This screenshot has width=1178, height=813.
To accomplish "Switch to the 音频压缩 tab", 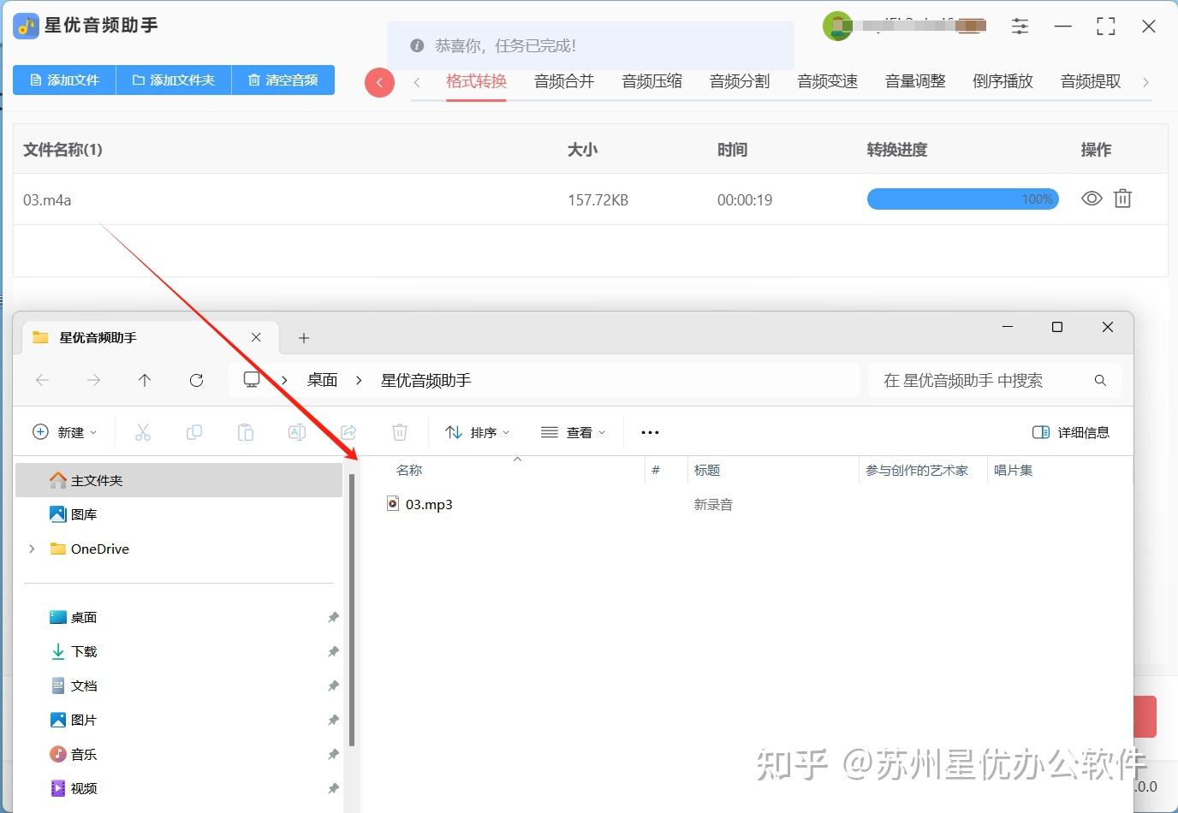I will tap(652, 81).
